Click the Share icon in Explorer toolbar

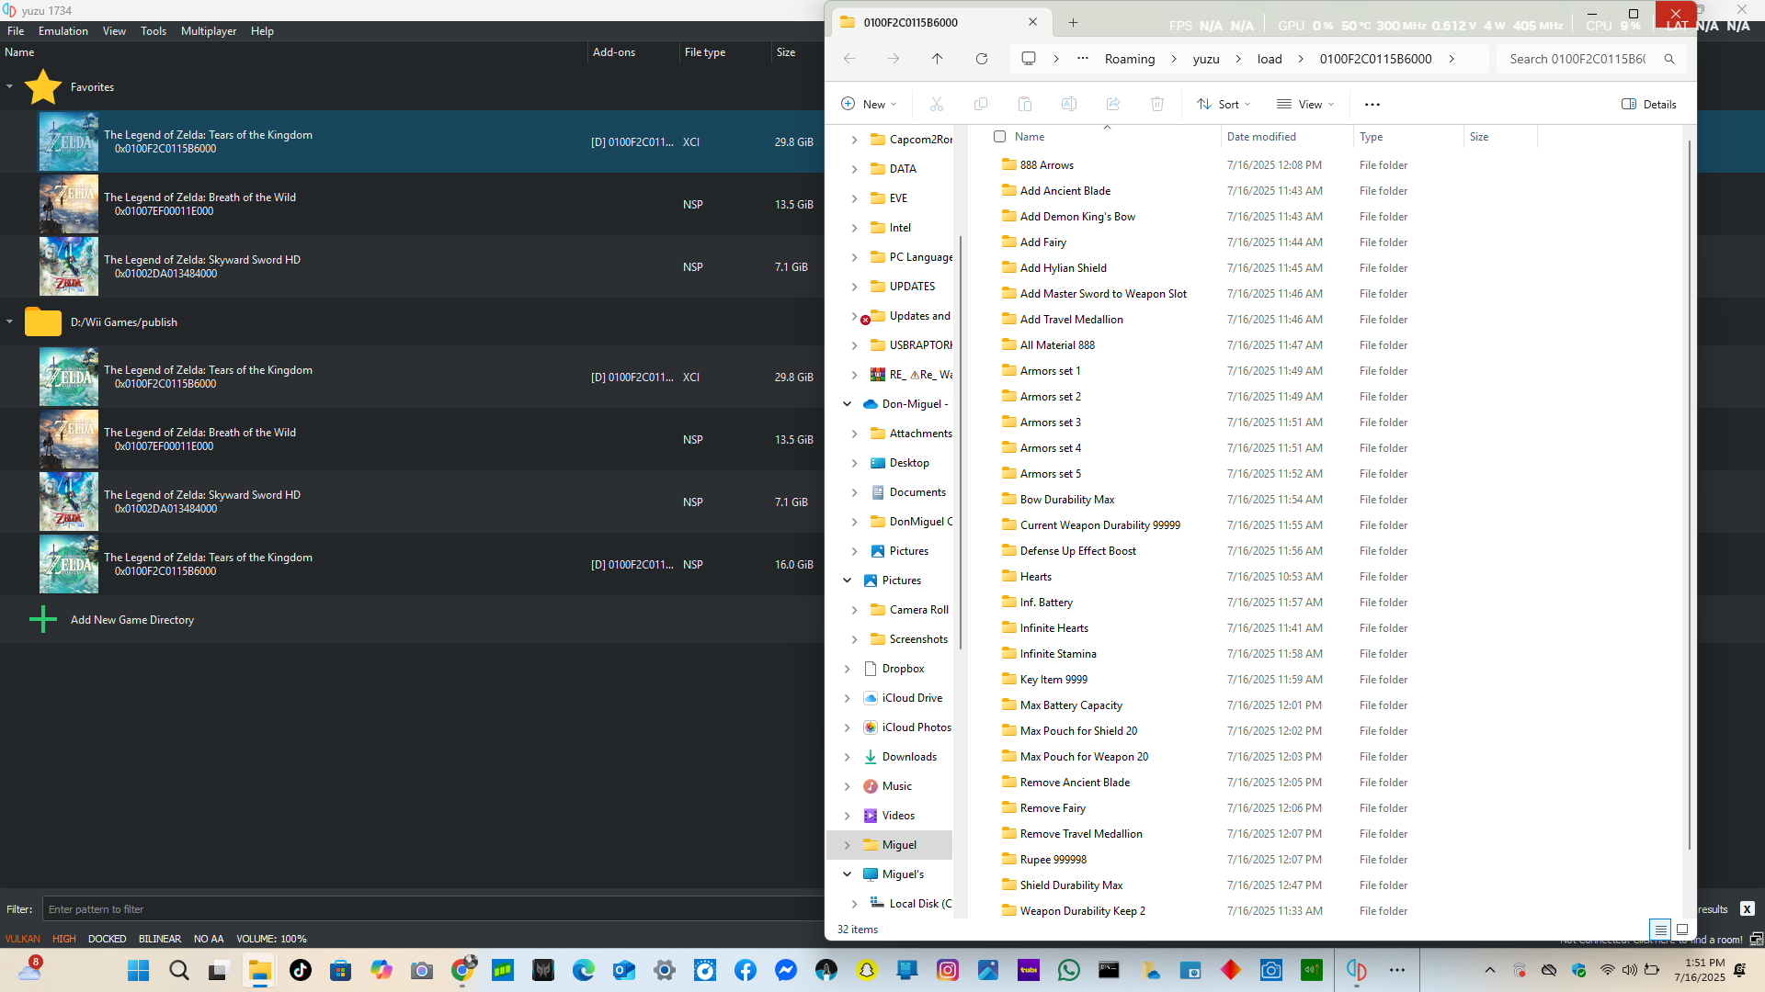1113,105
